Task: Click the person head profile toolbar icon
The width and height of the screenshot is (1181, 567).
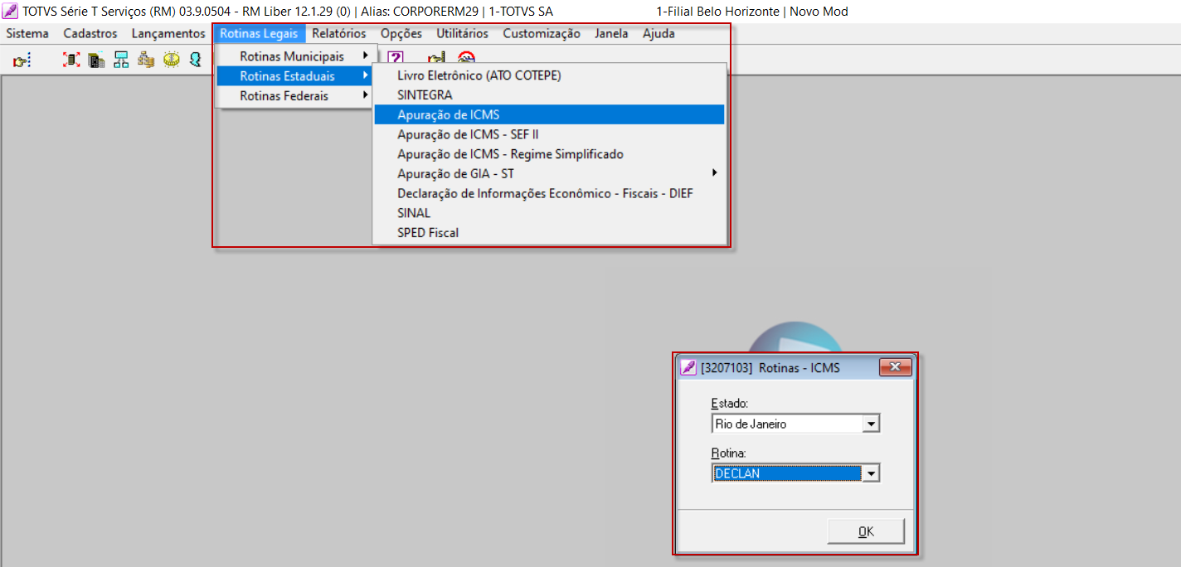Action: click(x=196, y=60)
